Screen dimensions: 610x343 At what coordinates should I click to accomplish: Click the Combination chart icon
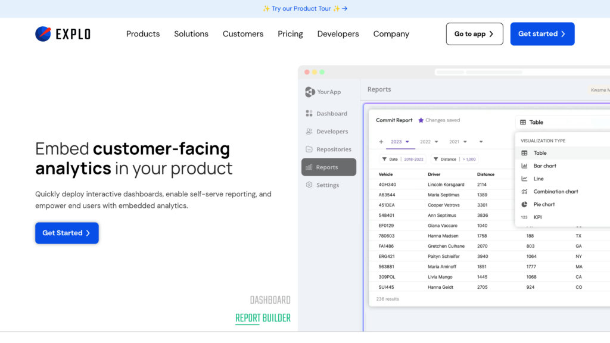(x=524, y=191)
